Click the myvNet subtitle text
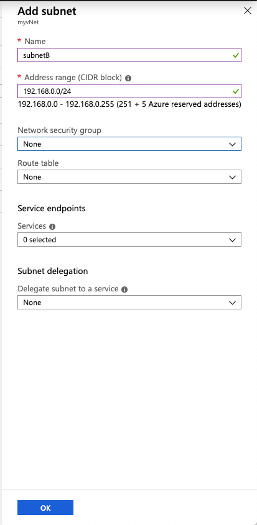This screenshot has width=257, height=525. (26, 24)
